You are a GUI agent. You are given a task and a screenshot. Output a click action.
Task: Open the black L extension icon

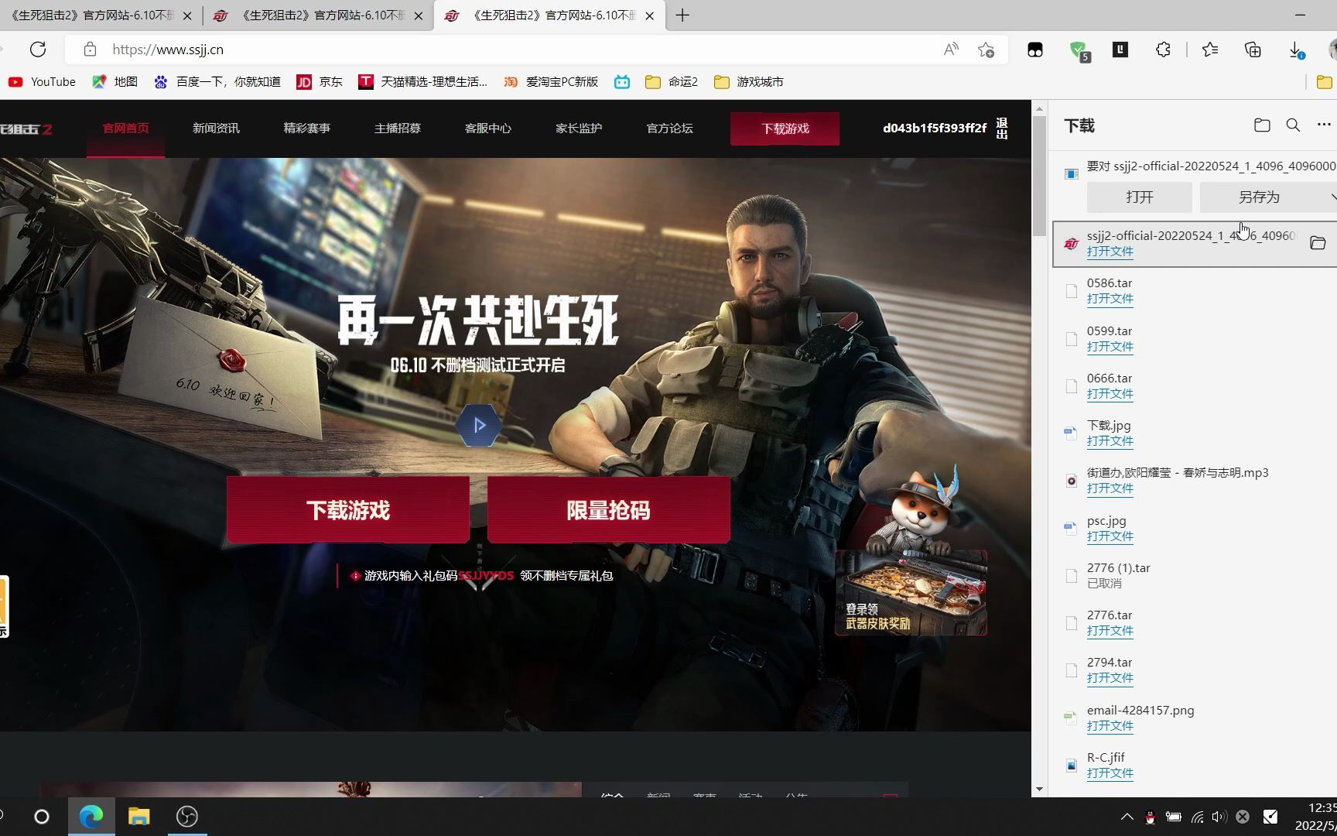tap(1120, 50)
